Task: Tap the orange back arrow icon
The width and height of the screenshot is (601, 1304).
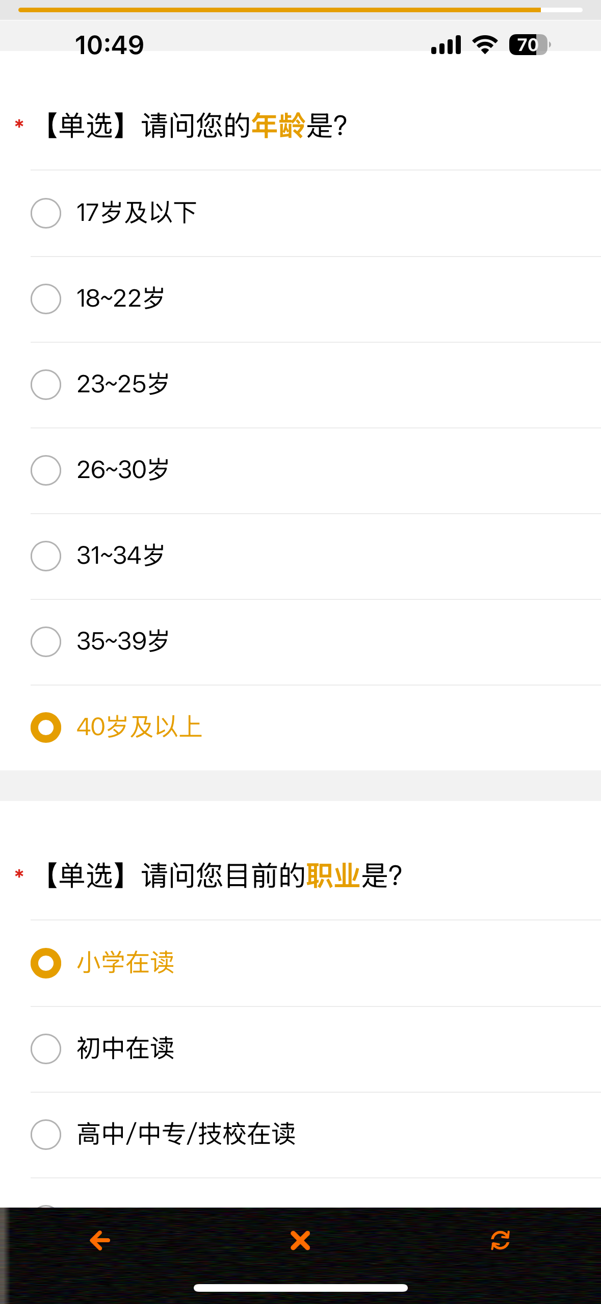Action: coord(100,1240)
